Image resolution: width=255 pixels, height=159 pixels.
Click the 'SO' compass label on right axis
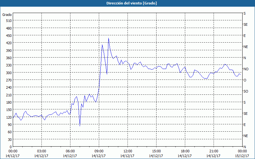[246, 92]
